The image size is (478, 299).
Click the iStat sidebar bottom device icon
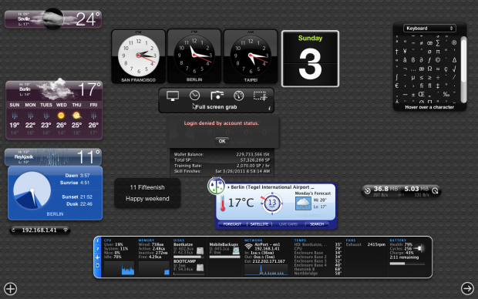pyautogui.click(x=98, y=265)
